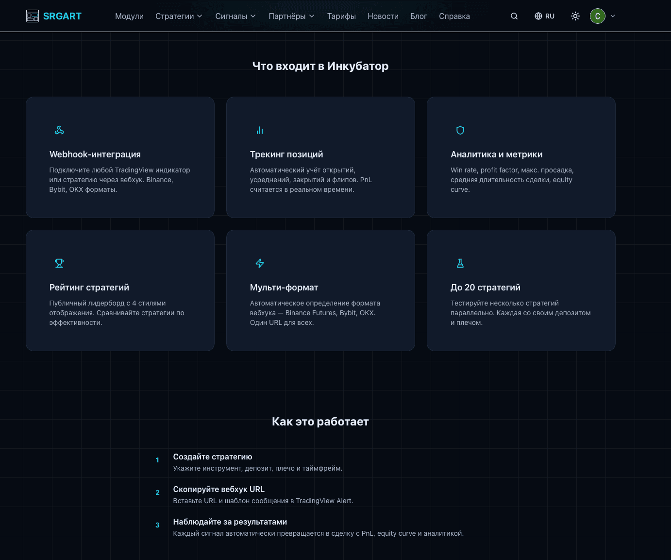Open the search magnifier icon
Screen dimensions: 671x560
pyautogui.click(x=514, y=16)
